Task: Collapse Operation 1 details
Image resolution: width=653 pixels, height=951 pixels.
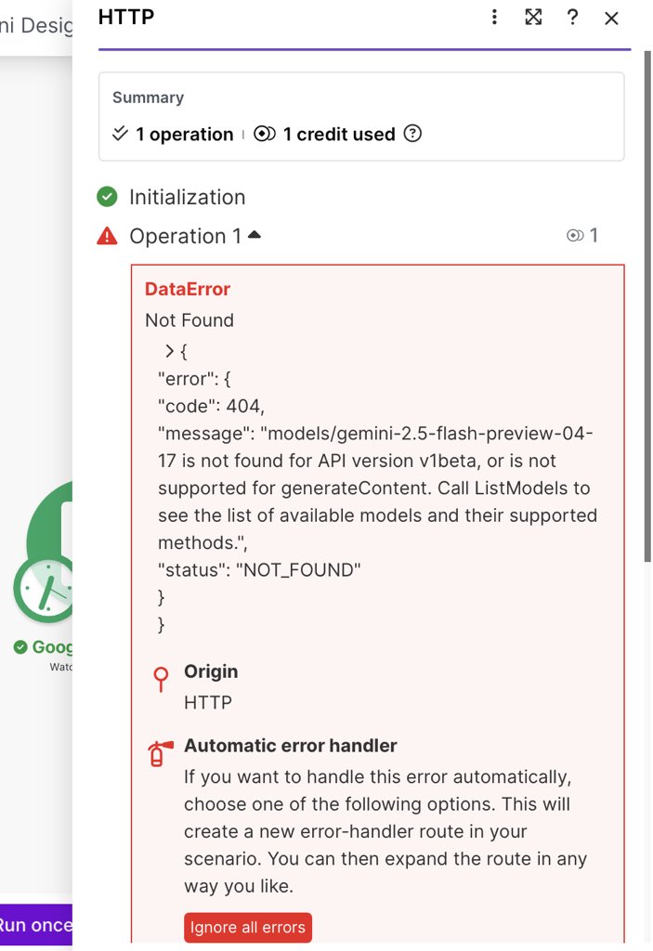Action: coord(255,235)
